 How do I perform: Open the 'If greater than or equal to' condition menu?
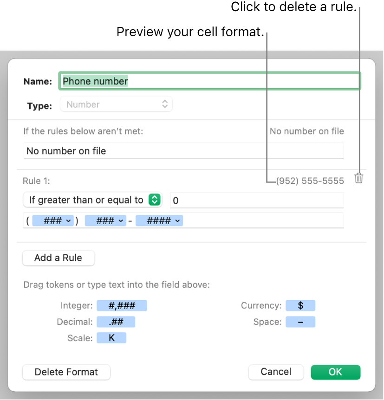coord(92,200)
